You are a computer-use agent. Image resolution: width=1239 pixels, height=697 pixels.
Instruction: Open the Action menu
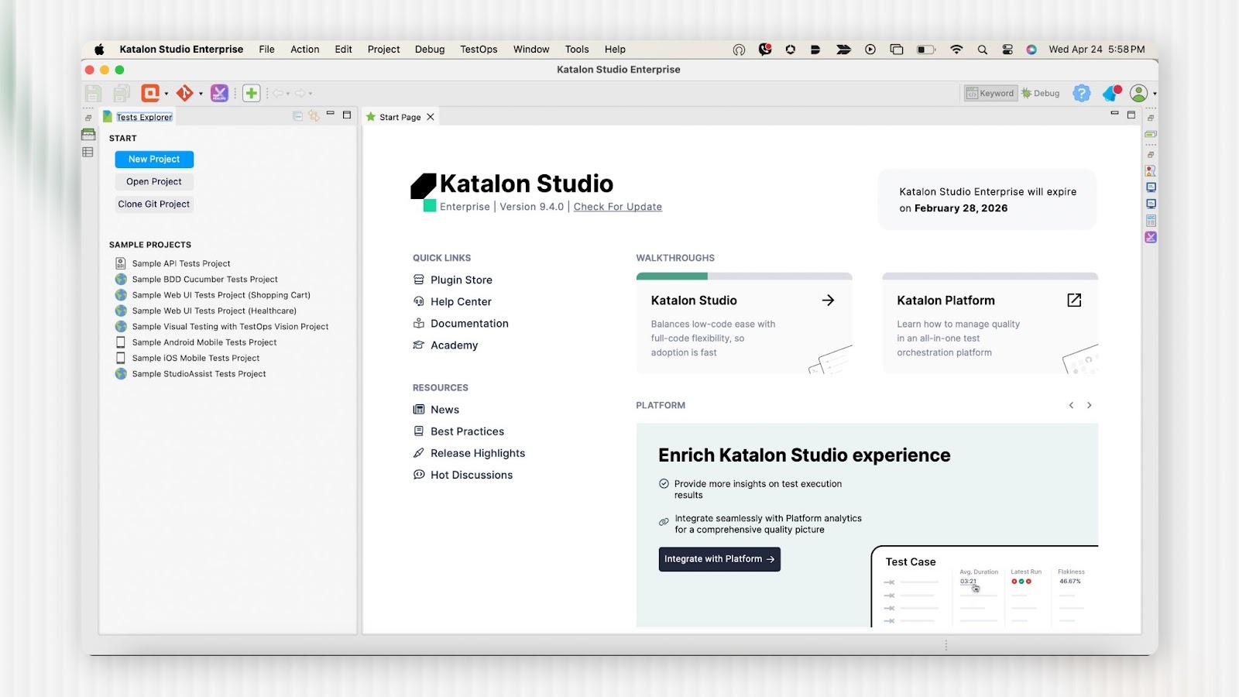point(304,50)
